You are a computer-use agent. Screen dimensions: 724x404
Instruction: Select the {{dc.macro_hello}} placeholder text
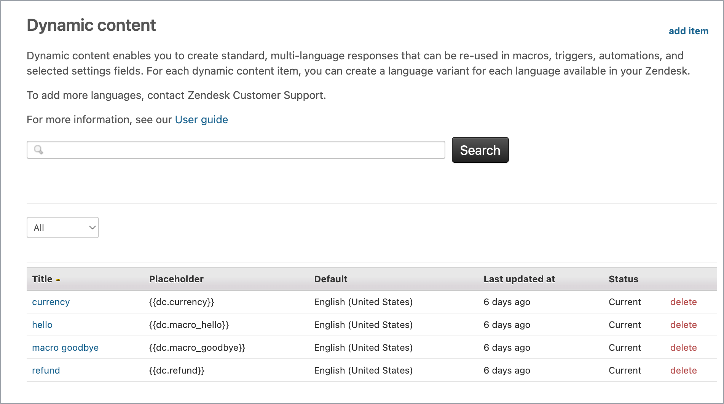tap(189, 325)
